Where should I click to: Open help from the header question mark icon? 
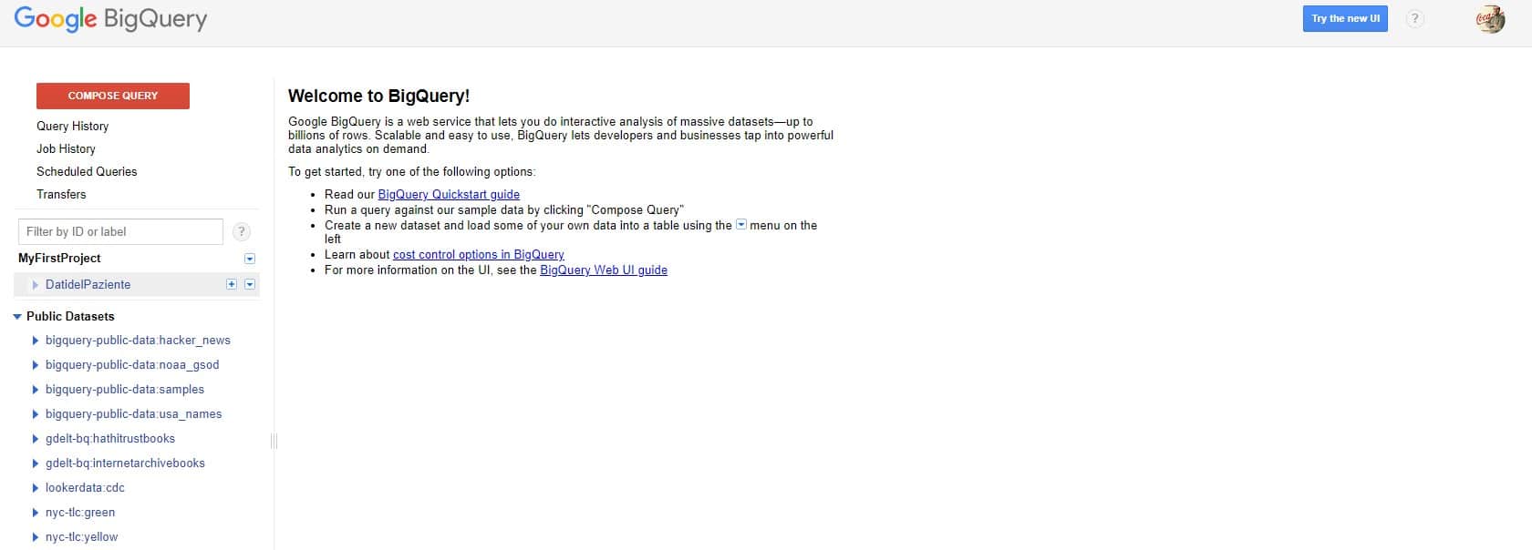click(1414, 18)
